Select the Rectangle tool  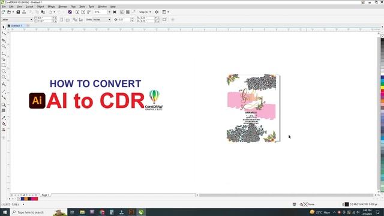pyautogui.click(x=4, y=65)
